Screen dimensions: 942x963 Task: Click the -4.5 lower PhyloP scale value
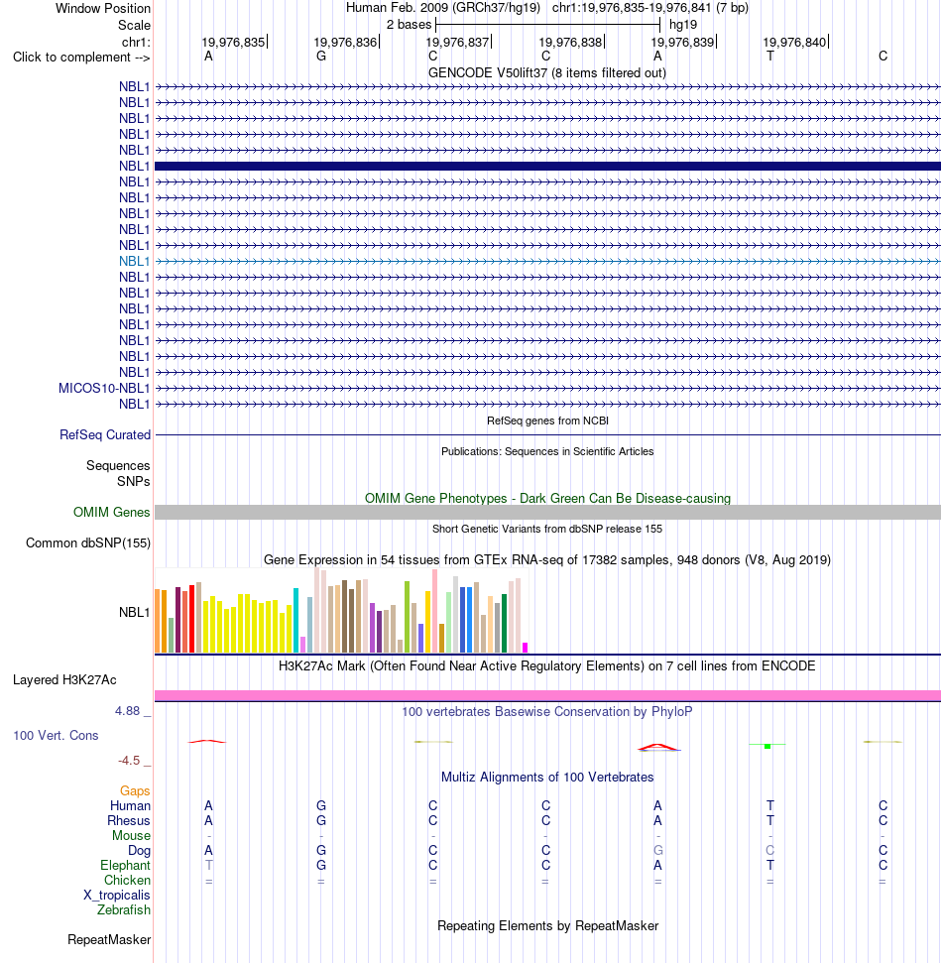(129, 761)
